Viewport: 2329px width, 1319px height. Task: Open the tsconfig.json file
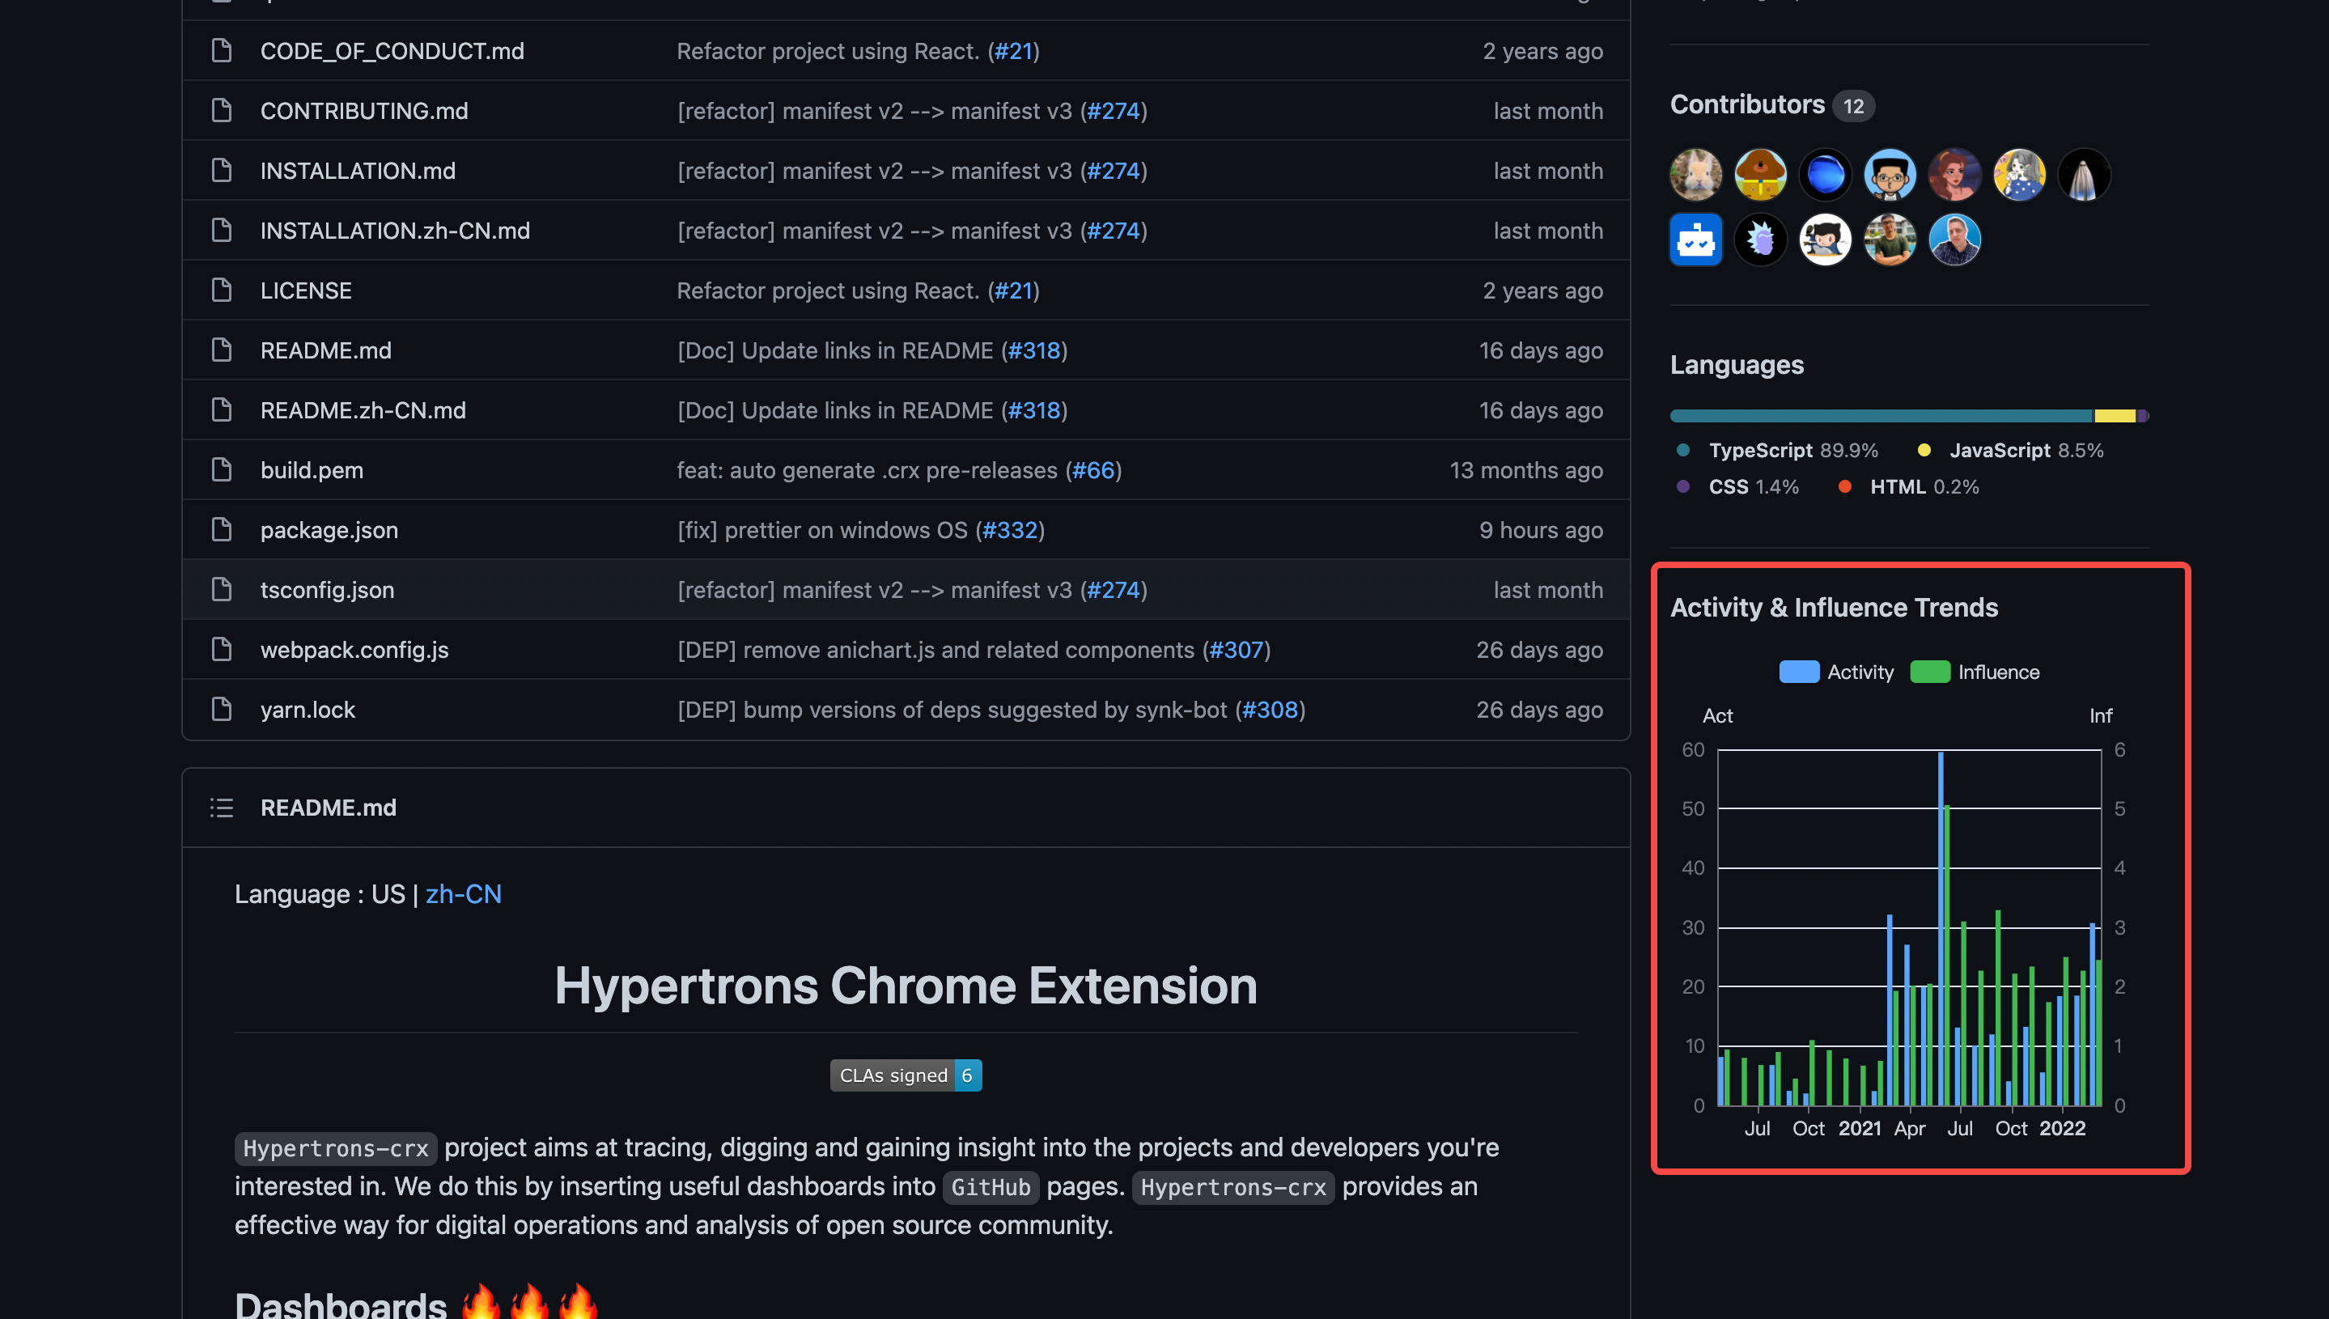[x=327, y=590]
